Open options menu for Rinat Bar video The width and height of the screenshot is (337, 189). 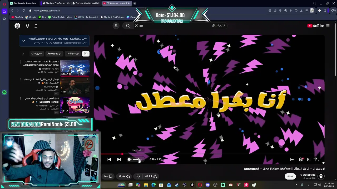(20, 62)
